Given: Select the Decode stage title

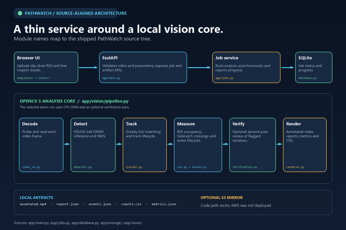Looking at the screenshot, I should point(30,124).
